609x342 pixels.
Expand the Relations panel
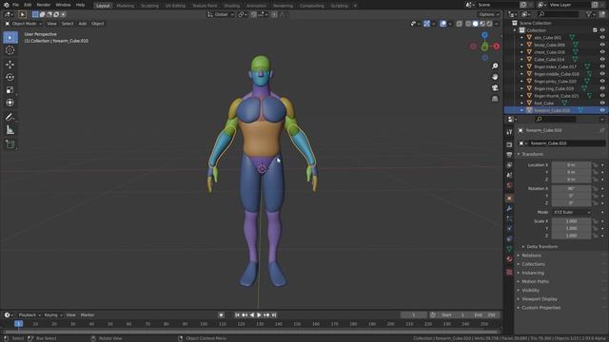[531, 256]
